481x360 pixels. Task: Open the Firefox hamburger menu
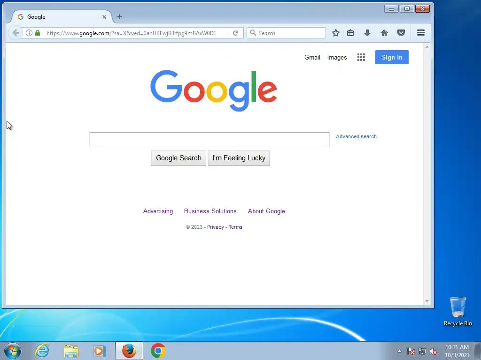[x=421, y=33]
